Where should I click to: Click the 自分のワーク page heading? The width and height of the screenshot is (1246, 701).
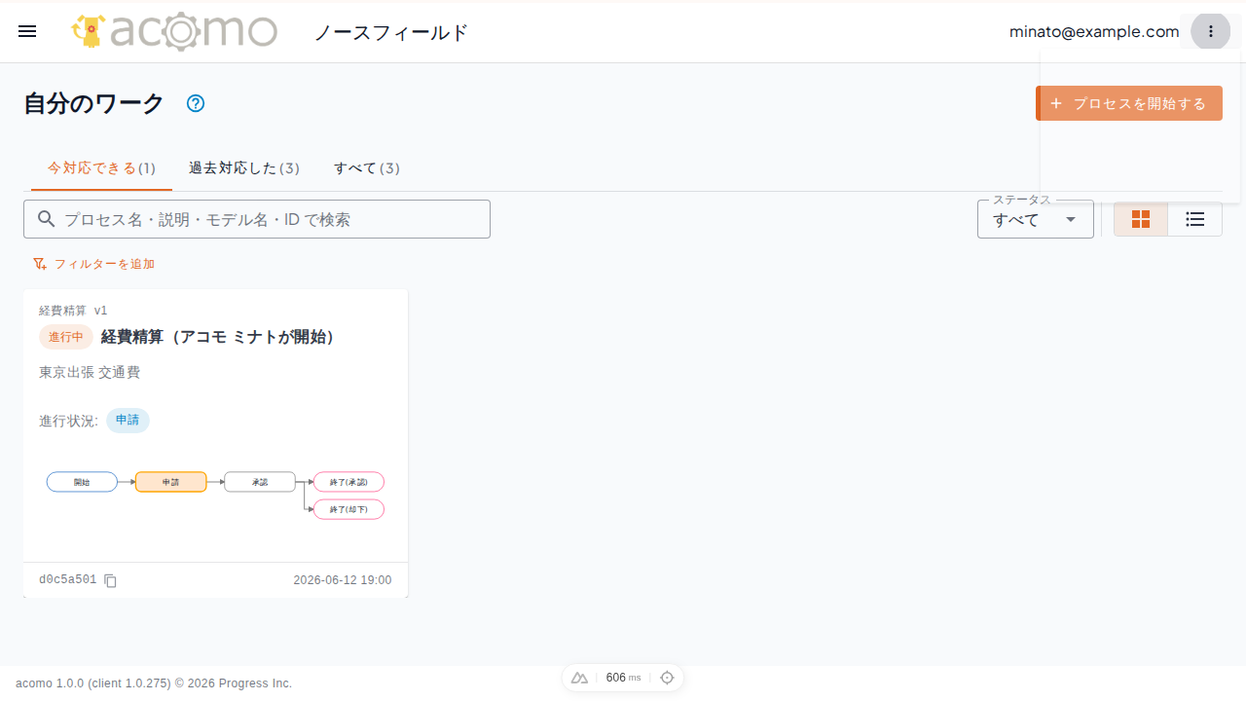pyautogui.click(x=93, y=103)
